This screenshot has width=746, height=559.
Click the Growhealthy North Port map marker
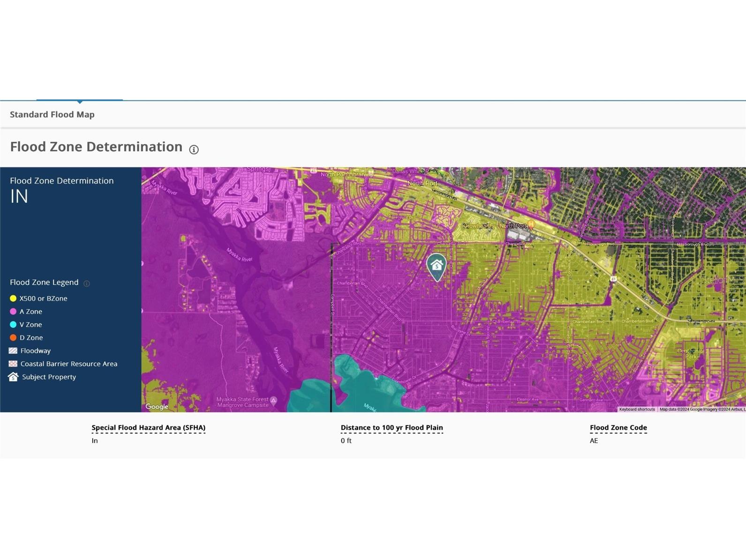click(531, 225)
